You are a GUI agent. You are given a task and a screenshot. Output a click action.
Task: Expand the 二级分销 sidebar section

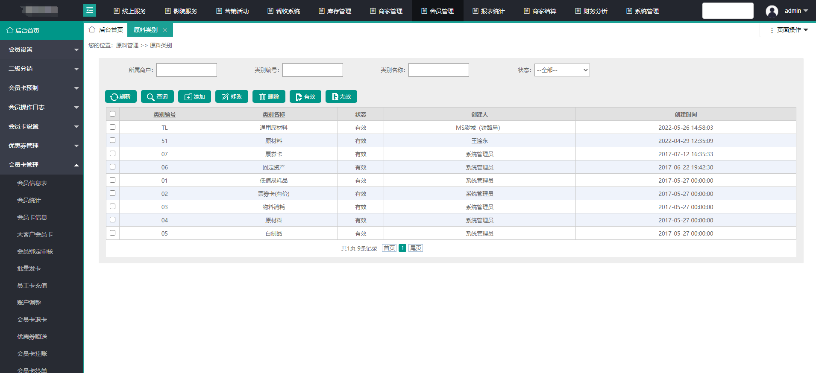pyautogui.click(x=41, y=69)
